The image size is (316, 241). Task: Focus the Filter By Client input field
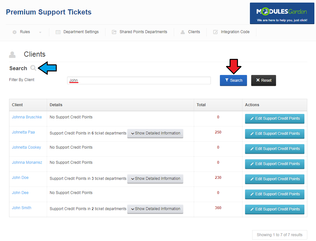139,80
